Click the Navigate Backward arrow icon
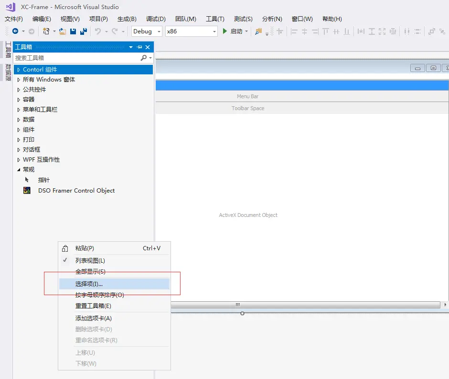 [15, 31]
